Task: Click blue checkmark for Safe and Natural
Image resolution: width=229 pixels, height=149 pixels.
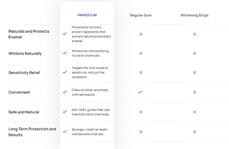Action: coord(65,112)
